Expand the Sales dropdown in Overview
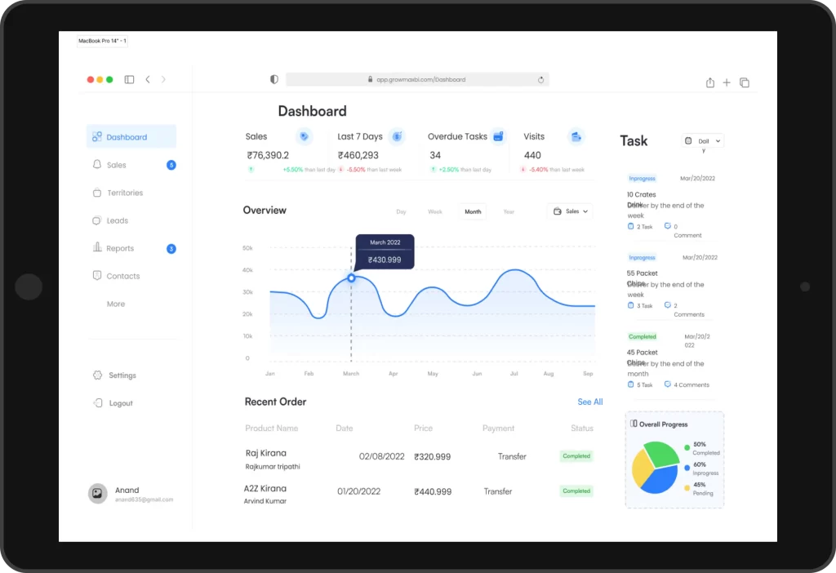 pyautogui.click(x=570, y=211)
